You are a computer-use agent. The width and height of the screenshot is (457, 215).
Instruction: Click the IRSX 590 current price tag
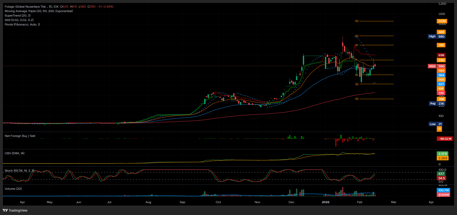436,66
